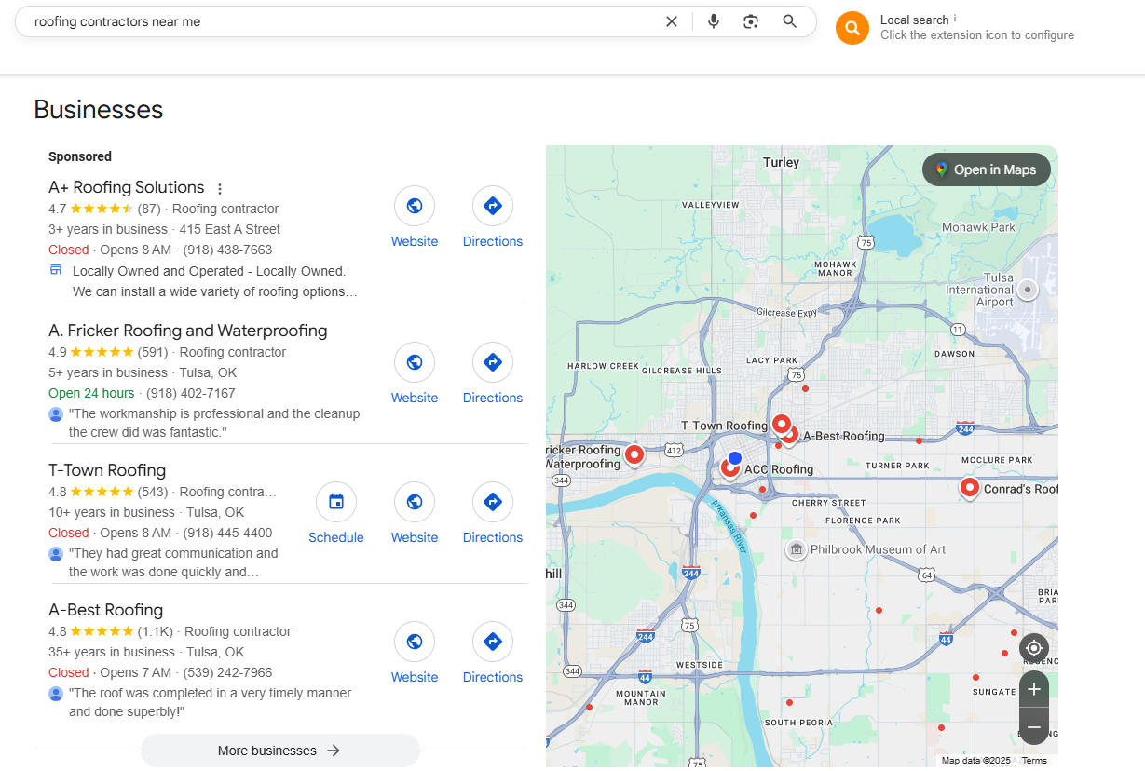Start voice search with the microphone icon
The width and height of the screenshot is (1145, 771).
[x=714, y=21]
